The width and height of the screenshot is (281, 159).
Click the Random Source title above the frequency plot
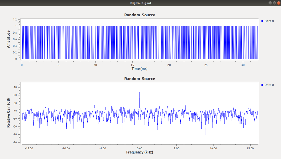point(140,79)
